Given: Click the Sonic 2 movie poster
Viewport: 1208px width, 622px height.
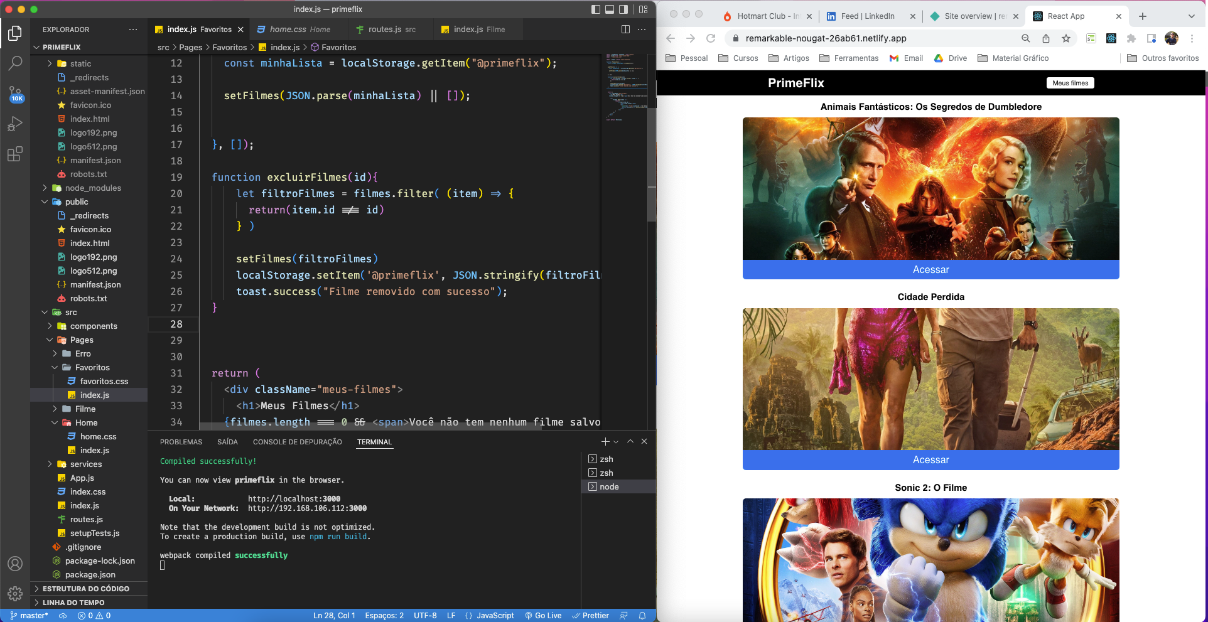Looking at the screenshot, I should coord(930,560).
